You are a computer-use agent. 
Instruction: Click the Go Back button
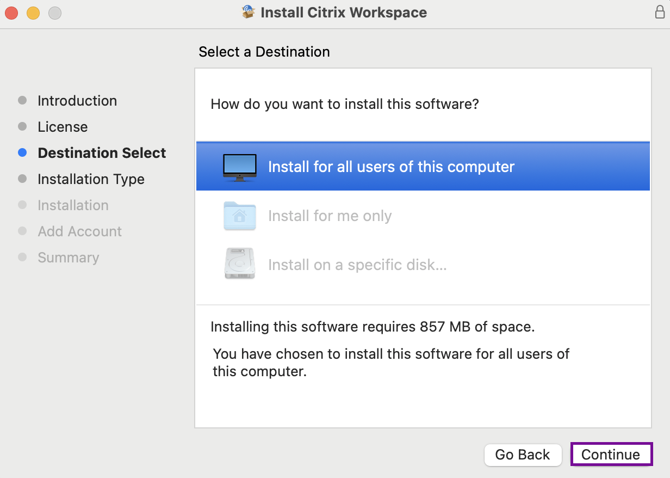pos(523,455)
